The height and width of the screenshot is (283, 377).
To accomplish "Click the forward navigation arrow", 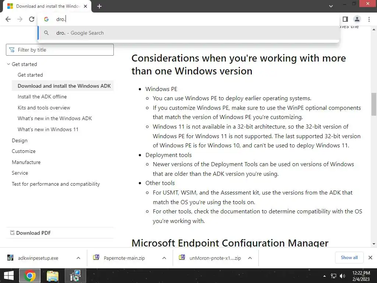I will [x=20, y=19].
